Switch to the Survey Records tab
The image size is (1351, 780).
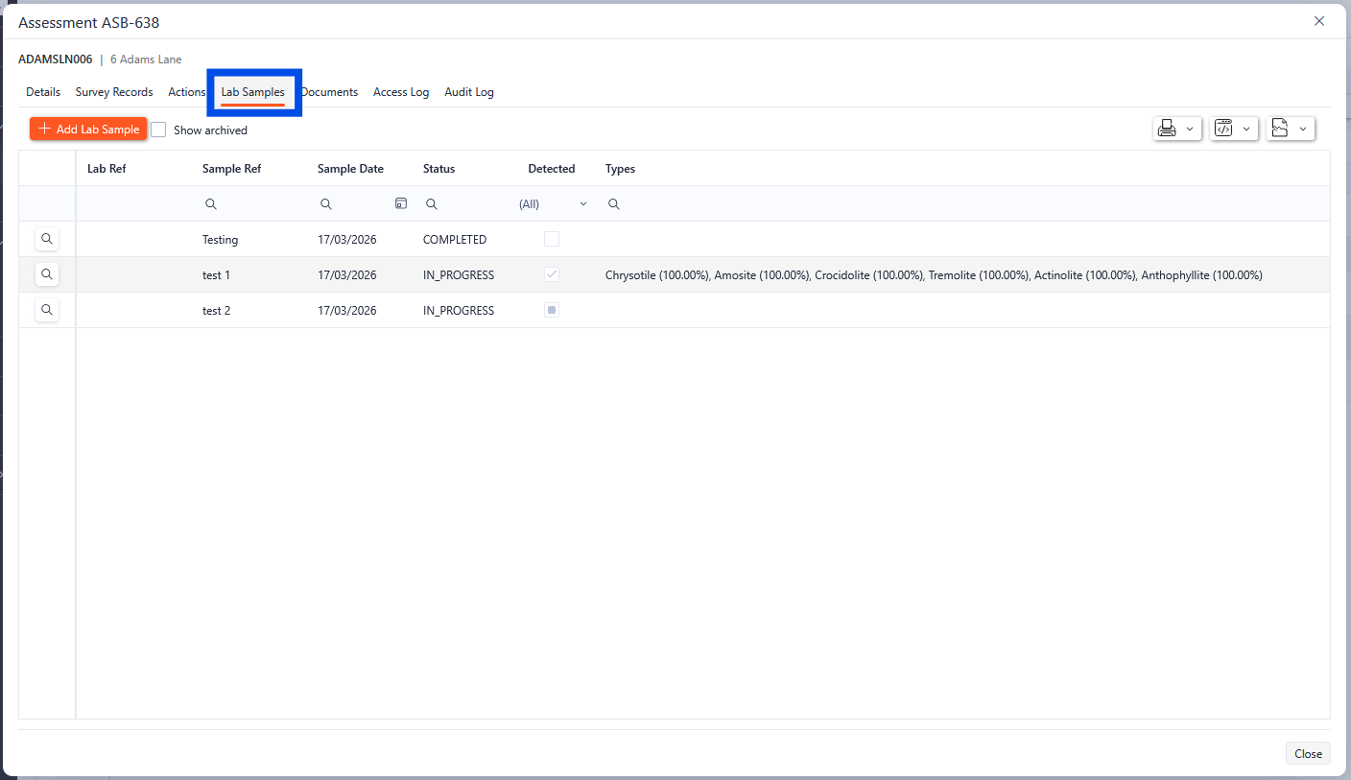tap(114, 92)
